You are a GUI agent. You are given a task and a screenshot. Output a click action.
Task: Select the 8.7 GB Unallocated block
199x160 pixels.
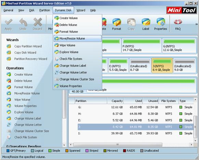pyautogui.click(x=140, y=65)
